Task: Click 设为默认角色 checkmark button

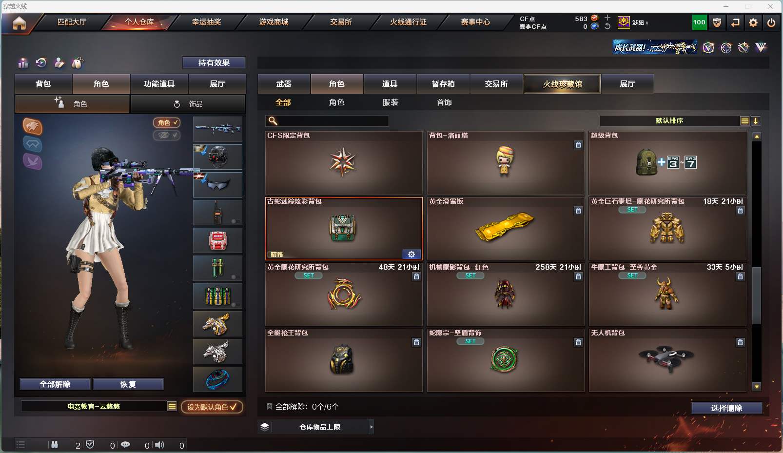Action: [212, 407]
